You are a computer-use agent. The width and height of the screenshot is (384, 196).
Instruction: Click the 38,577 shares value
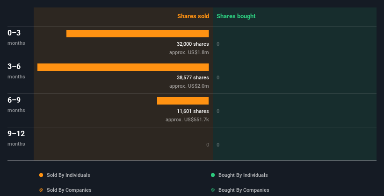193,77
